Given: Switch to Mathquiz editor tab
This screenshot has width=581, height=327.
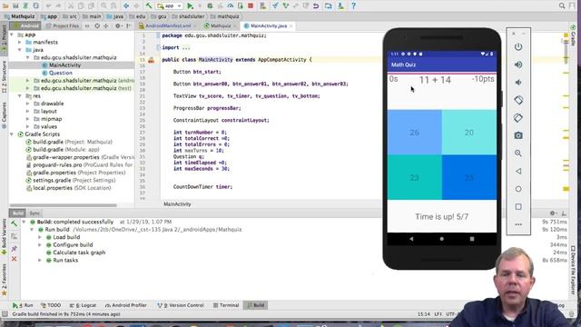Looking at the screenshot, I should (x=220, y=26).
